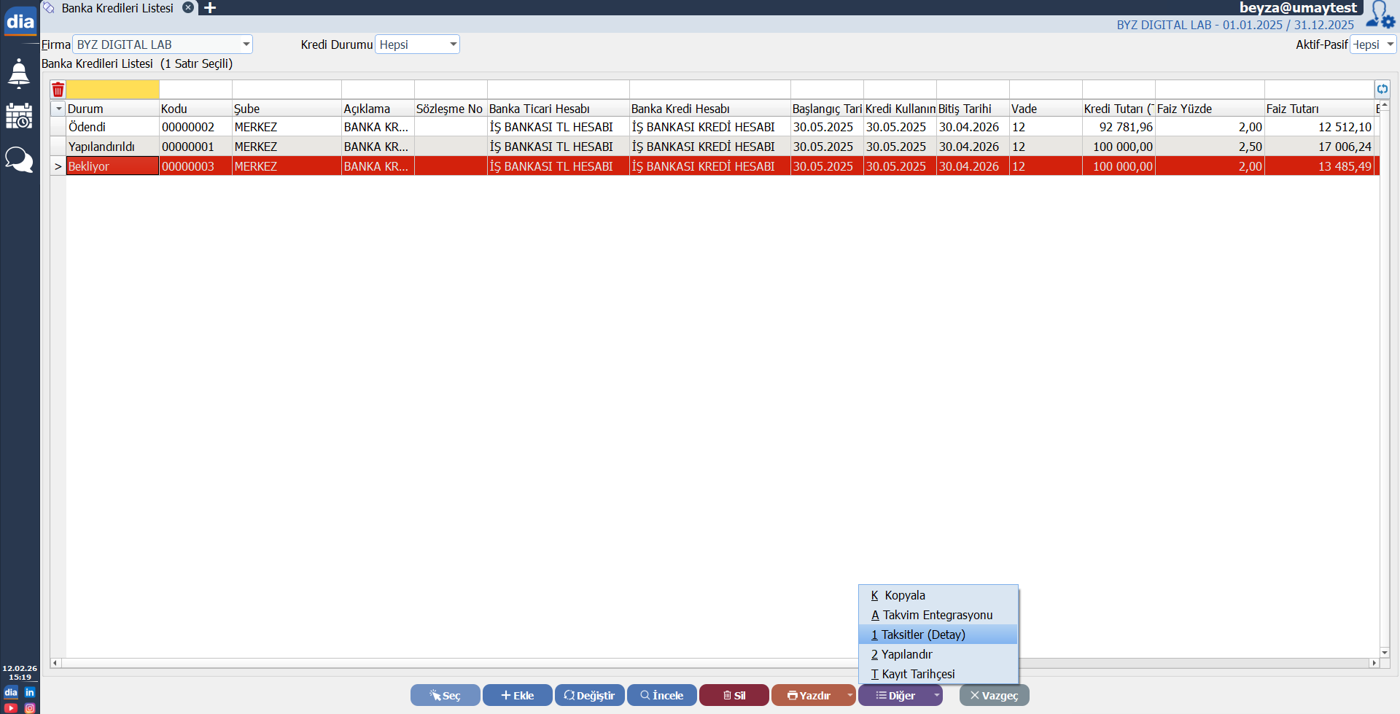Open the notifications bell icon
Viewport: 1400px width, 714px height.
click(19, 74)
